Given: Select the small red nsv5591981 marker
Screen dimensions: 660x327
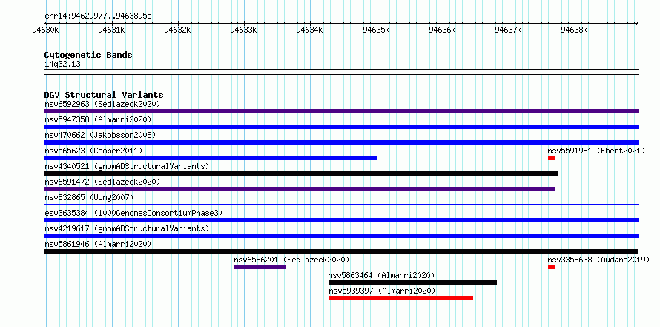Looking at the screenshot, I should point(552,158).
